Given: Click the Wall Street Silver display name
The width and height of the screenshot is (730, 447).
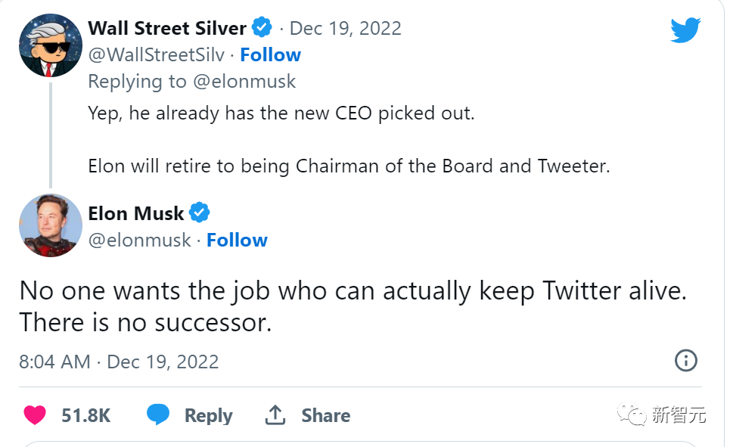Looking at the screenshot, I should [x=167, y=29].
